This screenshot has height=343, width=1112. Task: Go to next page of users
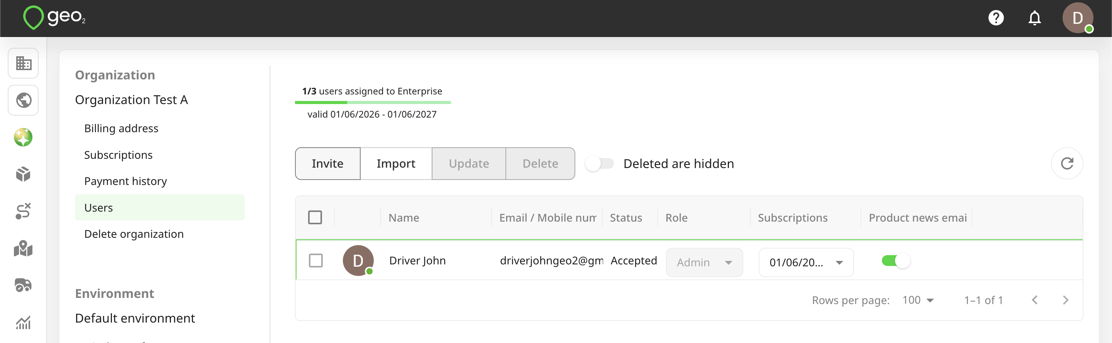pos(1065,300)
